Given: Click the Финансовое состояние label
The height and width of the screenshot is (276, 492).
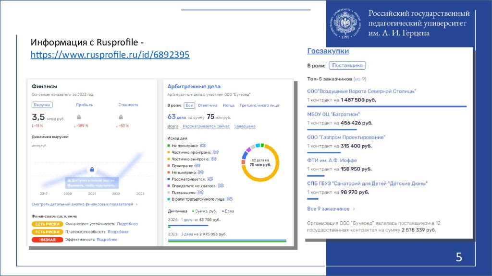Looking at the screenshot, I should (54, 216).
